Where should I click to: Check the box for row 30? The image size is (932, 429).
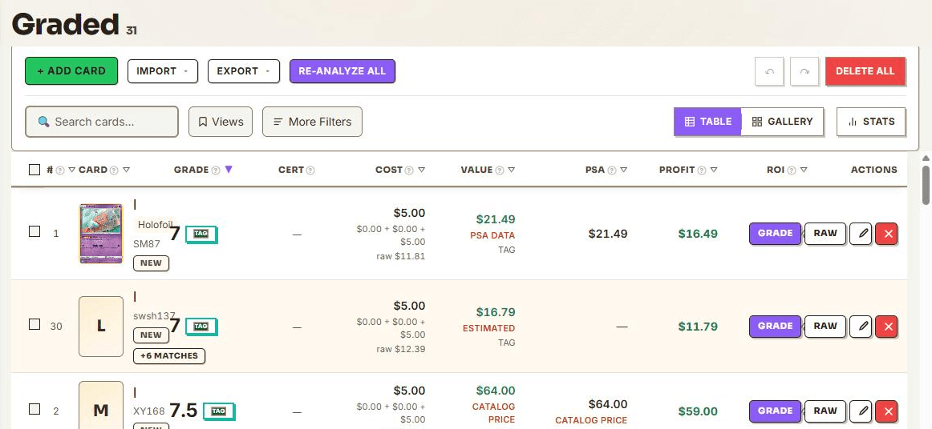click(34, 324)
